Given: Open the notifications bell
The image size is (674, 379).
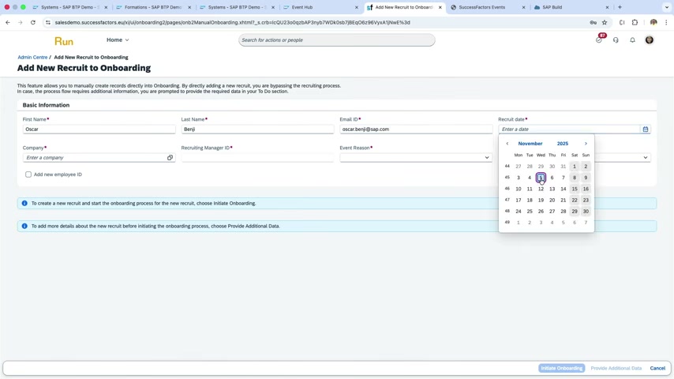Looking at the screenshot, I should tap(632, 40).
